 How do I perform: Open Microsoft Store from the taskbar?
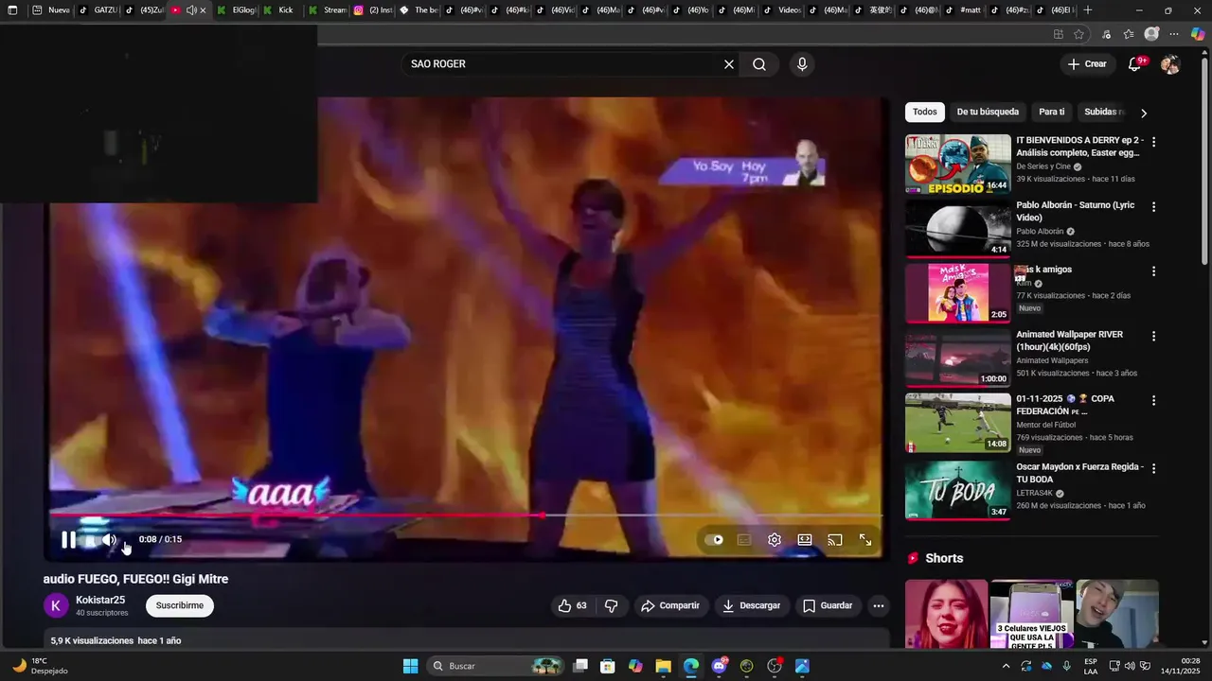(608, 666)
